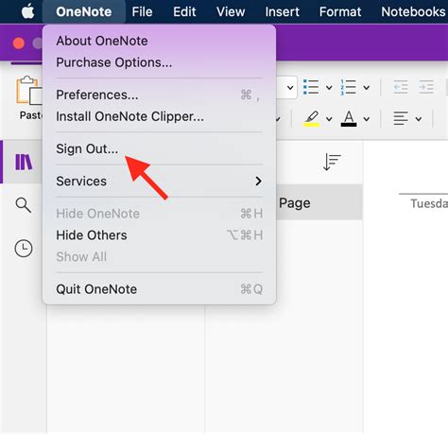Viewport: 448px width, 434px height.
Task: Click the decrease indent icon
Action: 401,87
